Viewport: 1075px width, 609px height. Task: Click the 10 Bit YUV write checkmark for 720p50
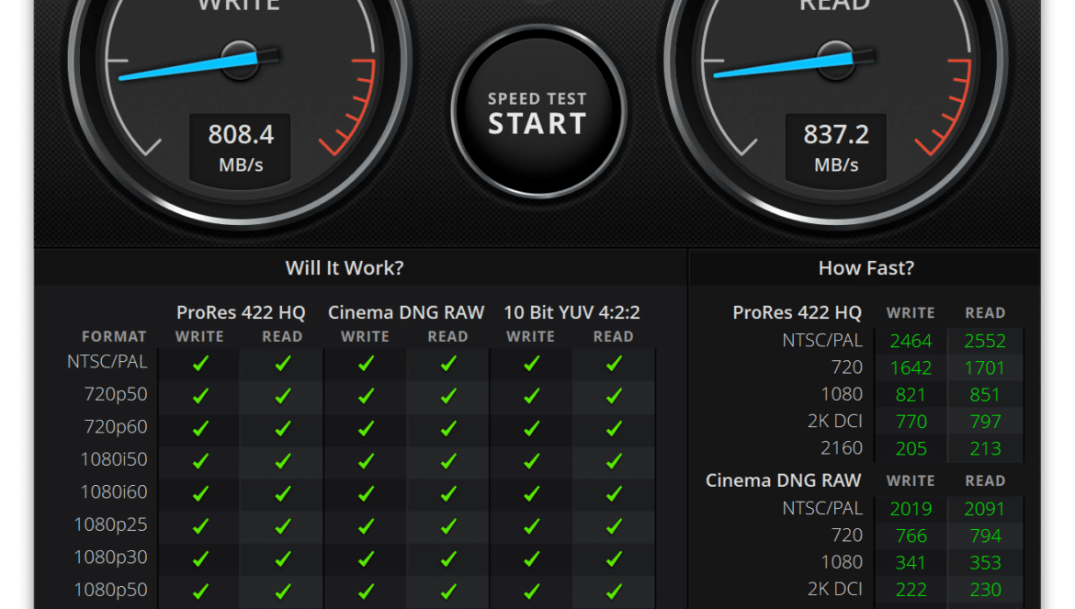tap(531, 395)
